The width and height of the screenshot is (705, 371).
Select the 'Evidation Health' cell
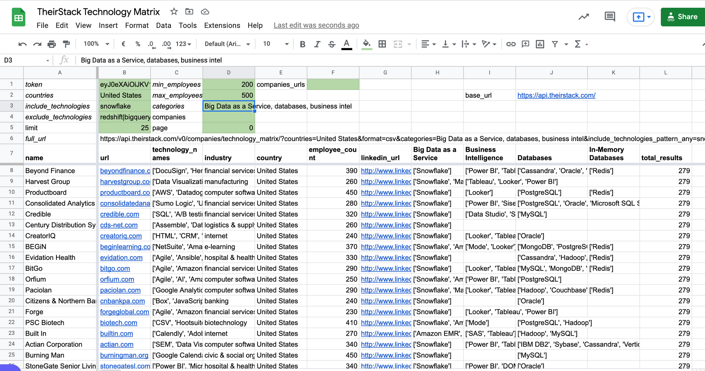tap(60, 257)
